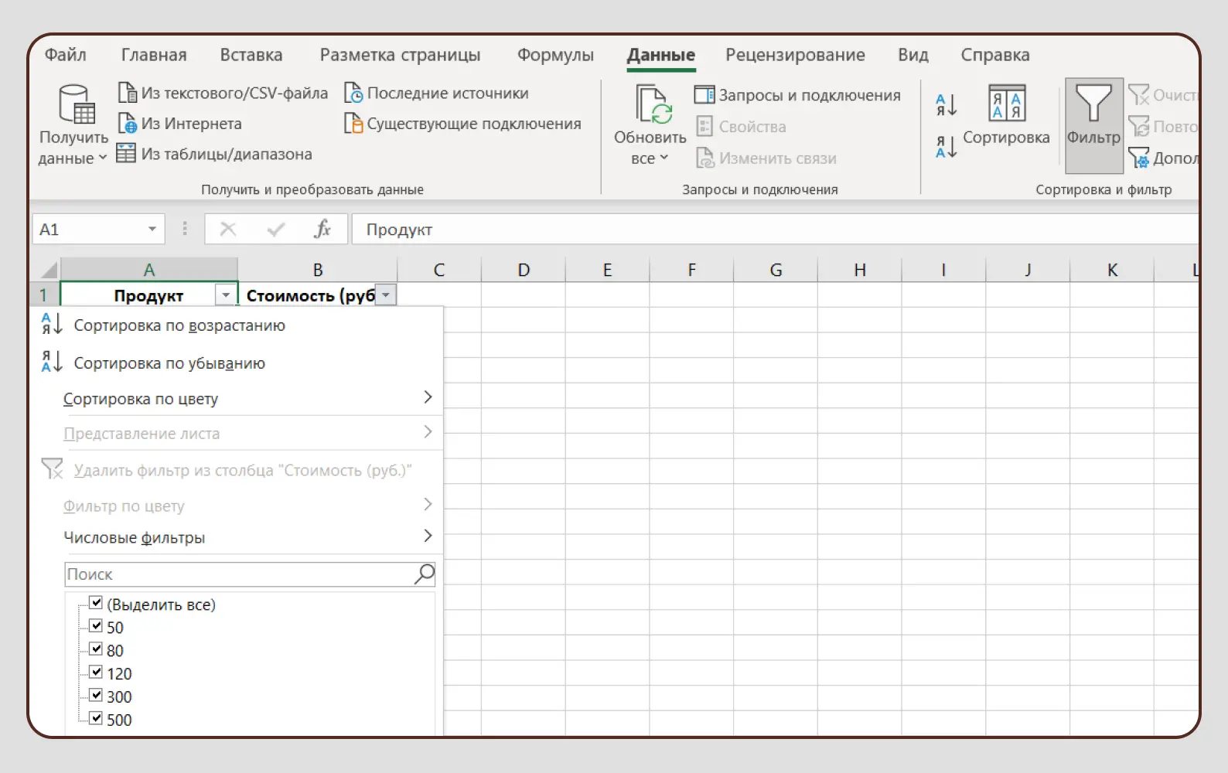Click the Я-A icon beside Сортировка по убыванию
Viewport: 1228px width, 773px height.
point(51,362)
